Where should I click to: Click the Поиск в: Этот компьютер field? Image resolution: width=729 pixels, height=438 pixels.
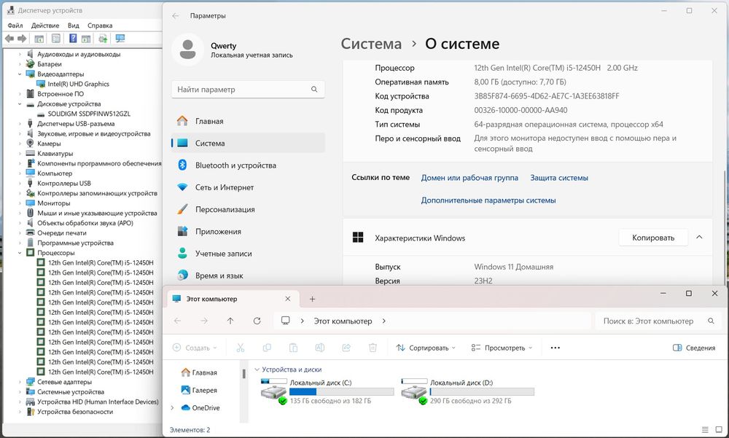[x=657, y=321]
